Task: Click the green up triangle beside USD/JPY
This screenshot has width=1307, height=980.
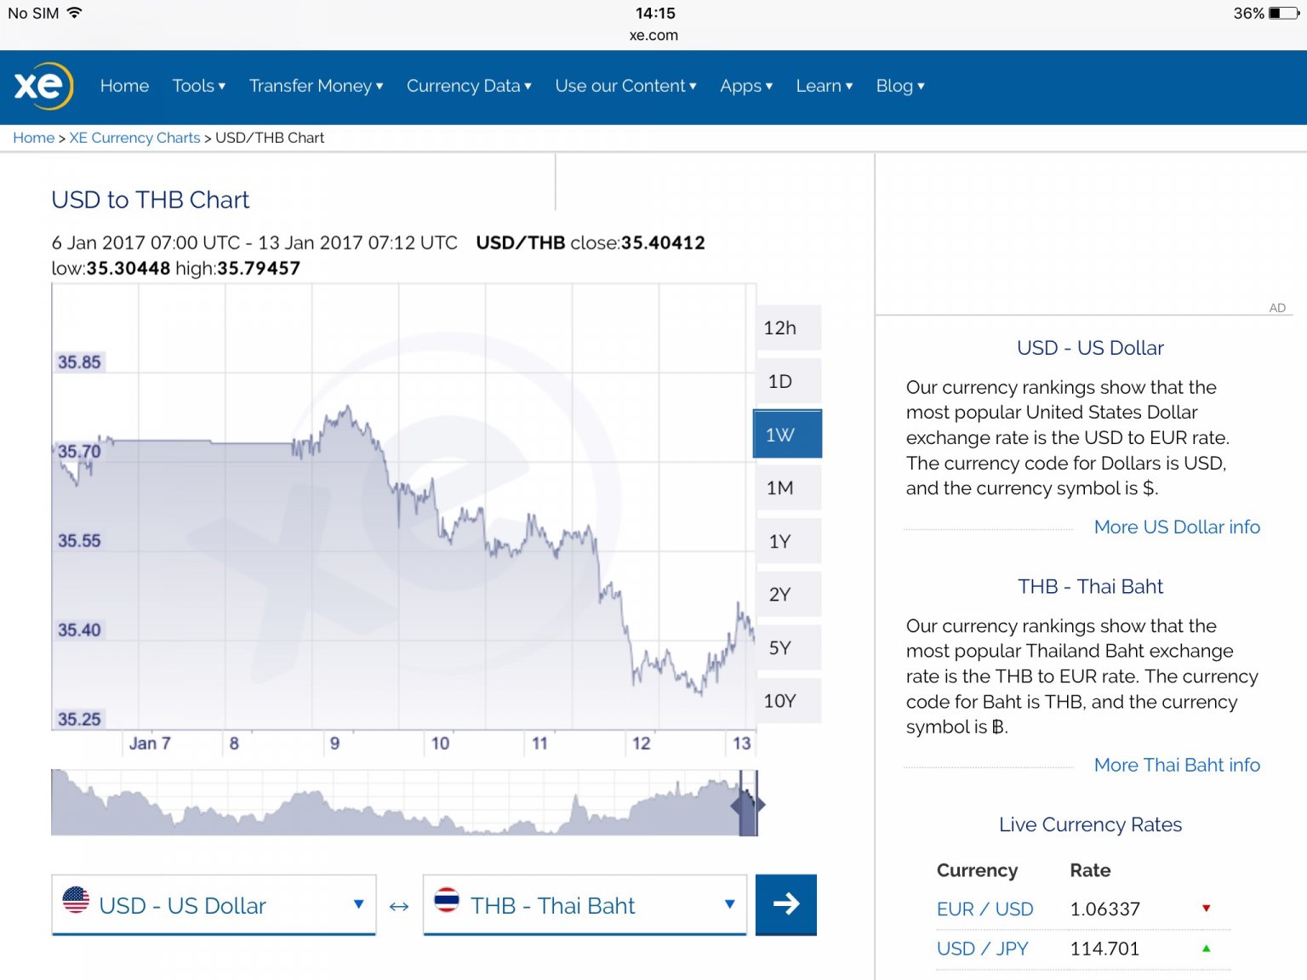Action: [1206, 948]
